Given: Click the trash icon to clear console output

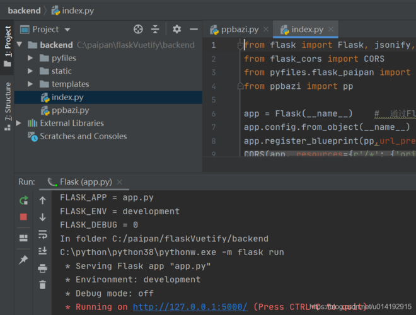Looking at the screenshot, I should [x=42, y=285].
